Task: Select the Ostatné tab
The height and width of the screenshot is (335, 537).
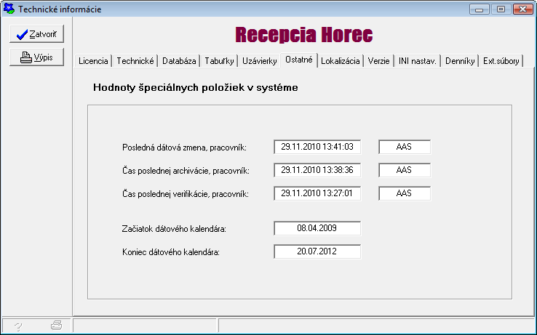Action: coord(299,60)
